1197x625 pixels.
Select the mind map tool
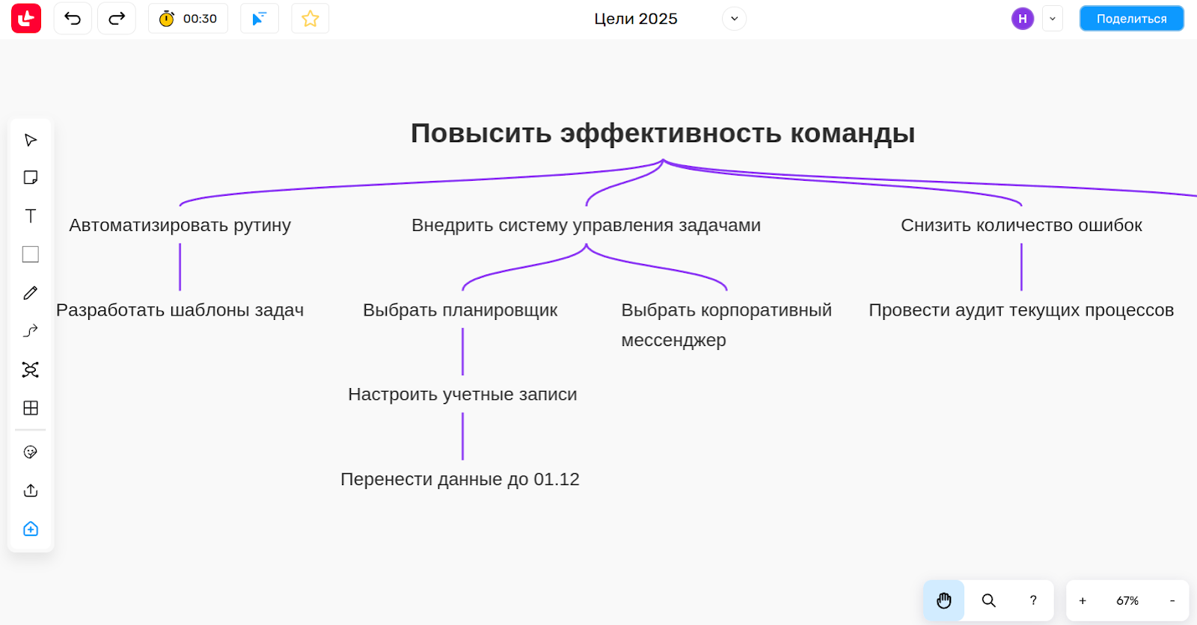(x=31, y=369)
